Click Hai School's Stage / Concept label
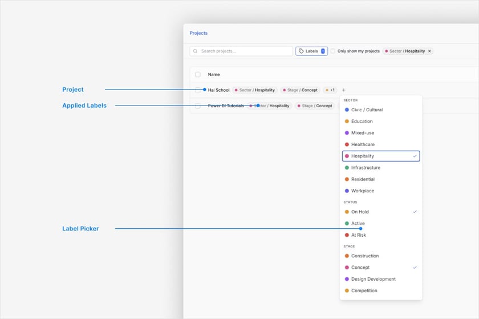This screenshot has width=479, height=319. pyautogui.click(x=301, y=90)
